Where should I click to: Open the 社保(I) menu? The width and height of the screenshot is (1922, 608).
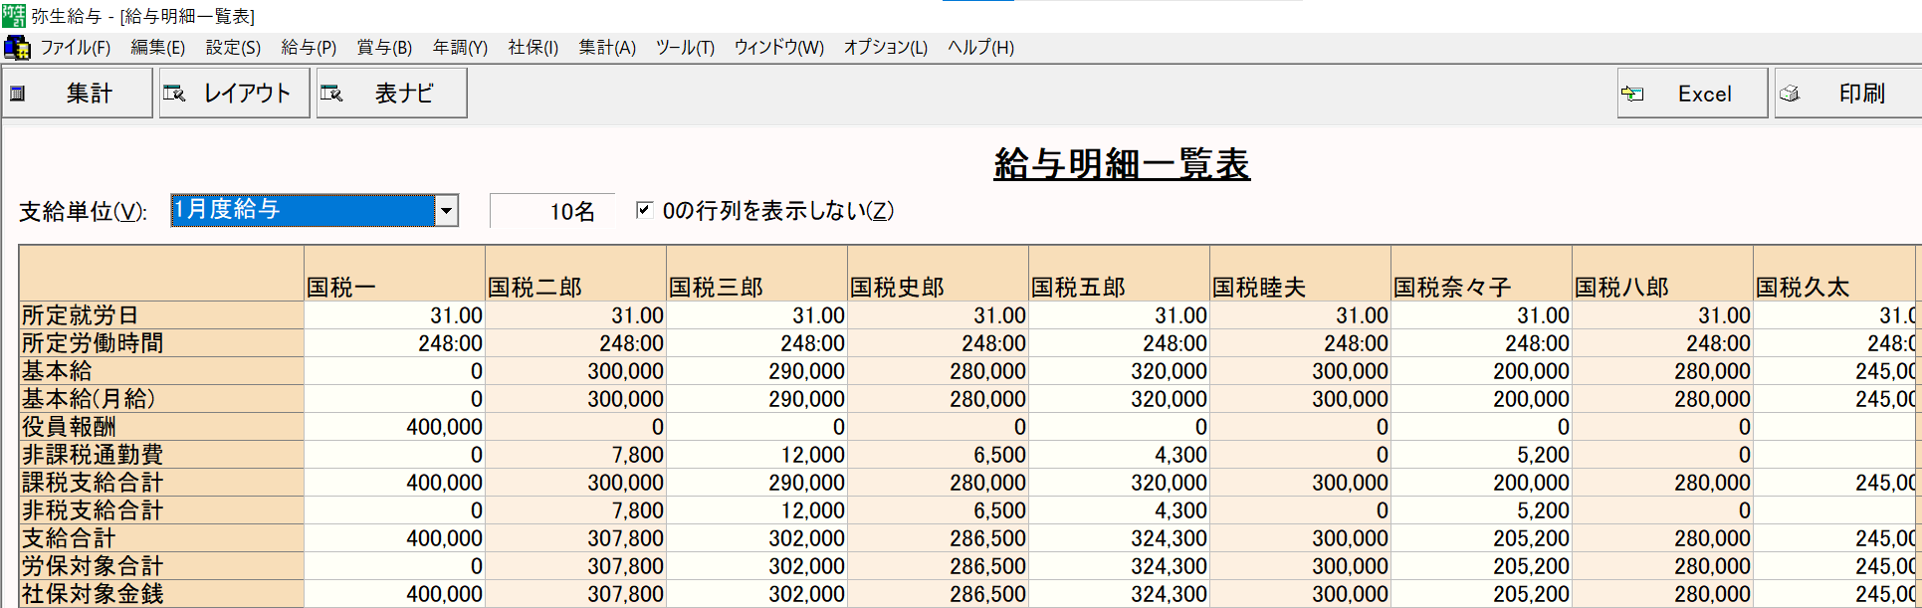[x=534, y=48]
